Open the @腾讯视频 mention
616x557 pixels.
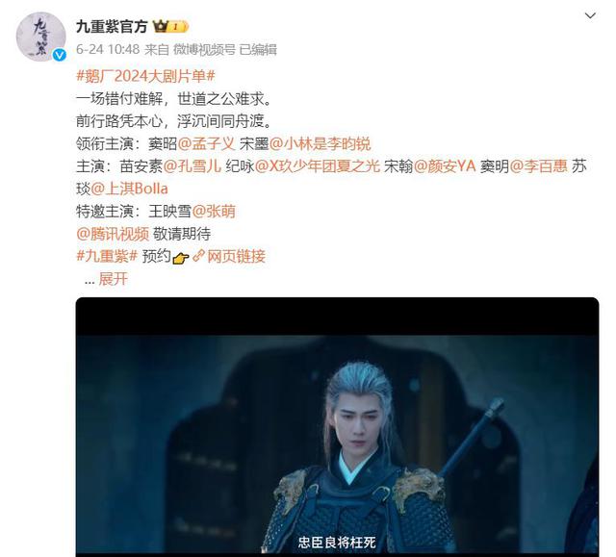pos(113,234)
